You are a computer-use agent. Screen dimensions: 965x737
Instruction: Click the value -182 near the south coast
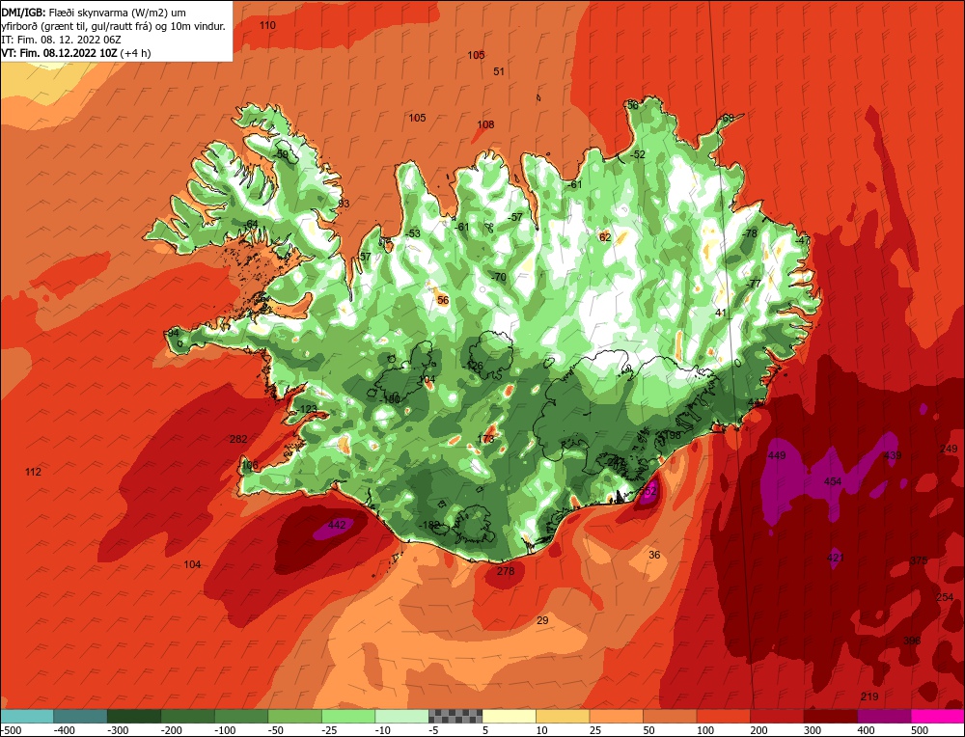[429, 525]
